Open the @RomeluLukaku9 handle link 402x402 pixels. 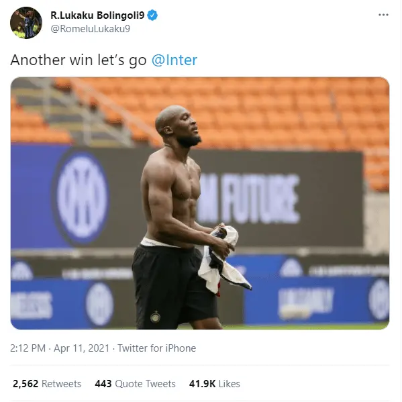(90, 29)
